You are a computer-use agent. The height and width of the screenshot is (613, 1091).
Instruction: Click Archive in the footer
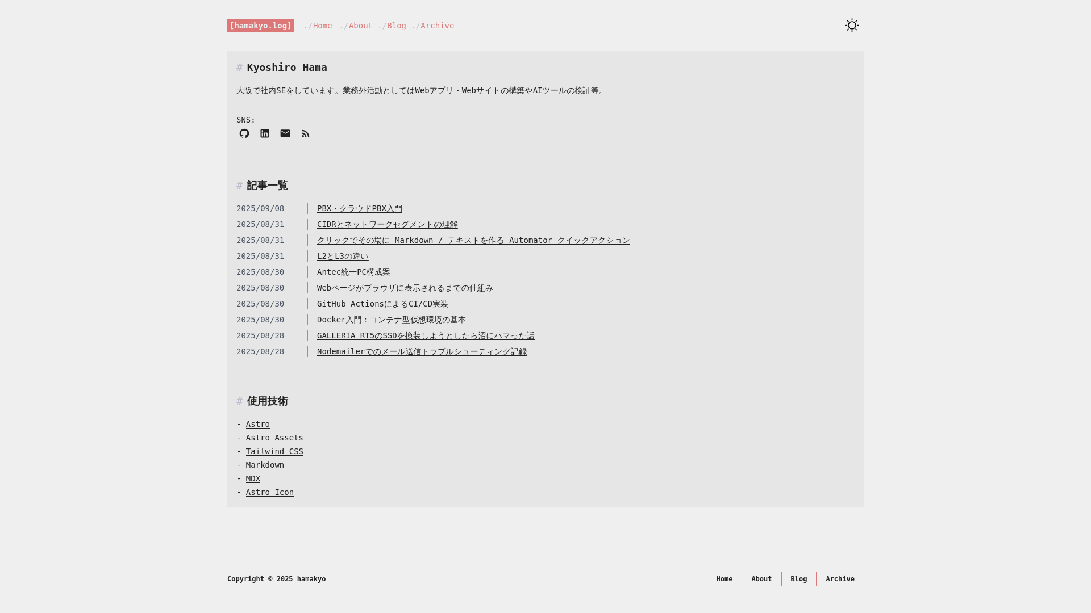point(840,579)
